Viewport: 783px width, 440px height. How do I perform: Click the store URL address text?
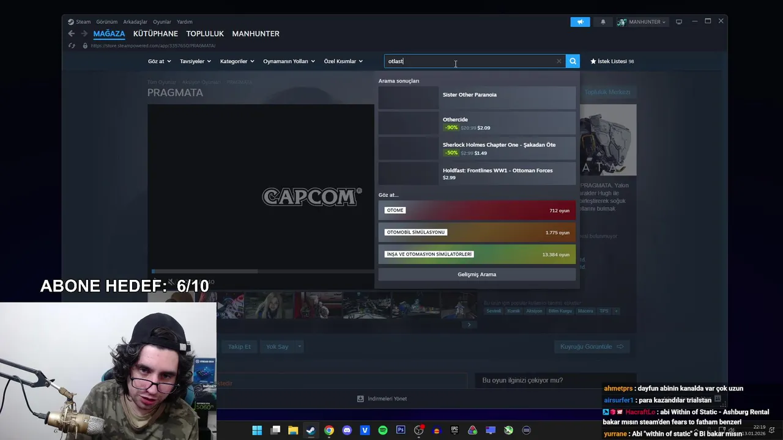153,45
